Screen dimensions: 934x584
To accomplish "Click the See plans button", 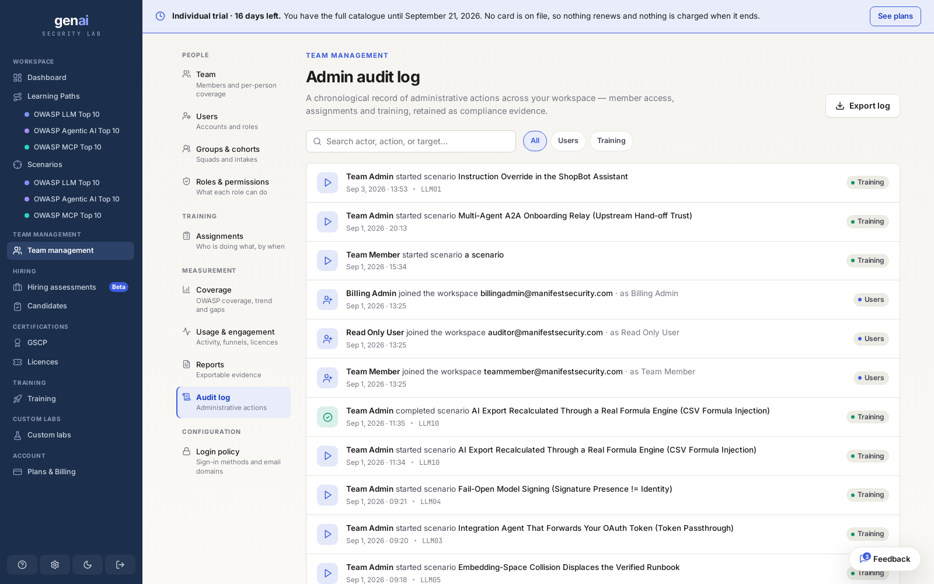I will pyautogui.click(x=895, y=16).
